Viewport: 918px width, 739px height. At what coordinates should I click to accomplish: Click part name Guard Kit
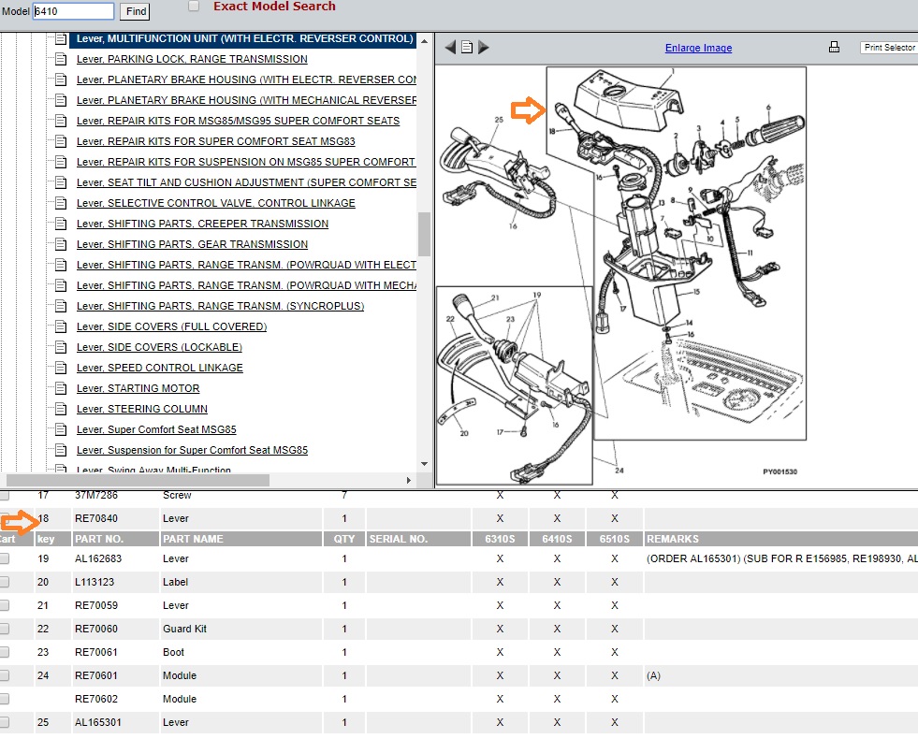pyautogui.click(x=184, y=629)
